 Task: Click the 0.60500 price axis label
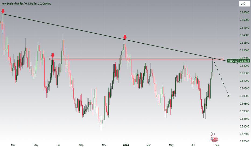244,88
